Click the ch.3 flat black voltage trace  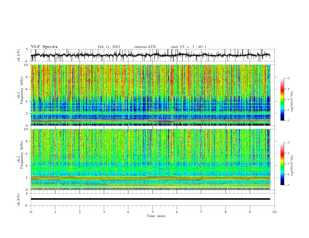click(x=150, y=199)
